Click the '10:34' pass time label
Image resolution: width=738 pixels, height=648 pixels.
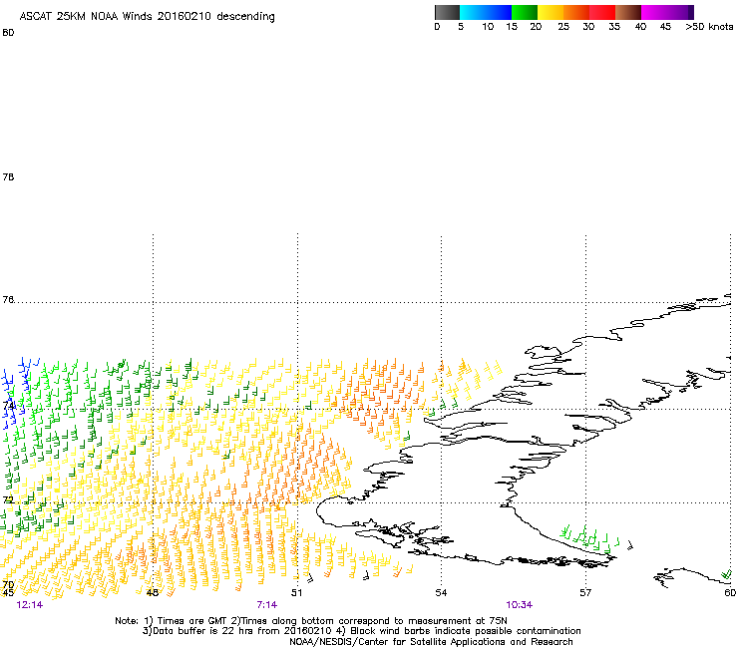click(520, 605)
